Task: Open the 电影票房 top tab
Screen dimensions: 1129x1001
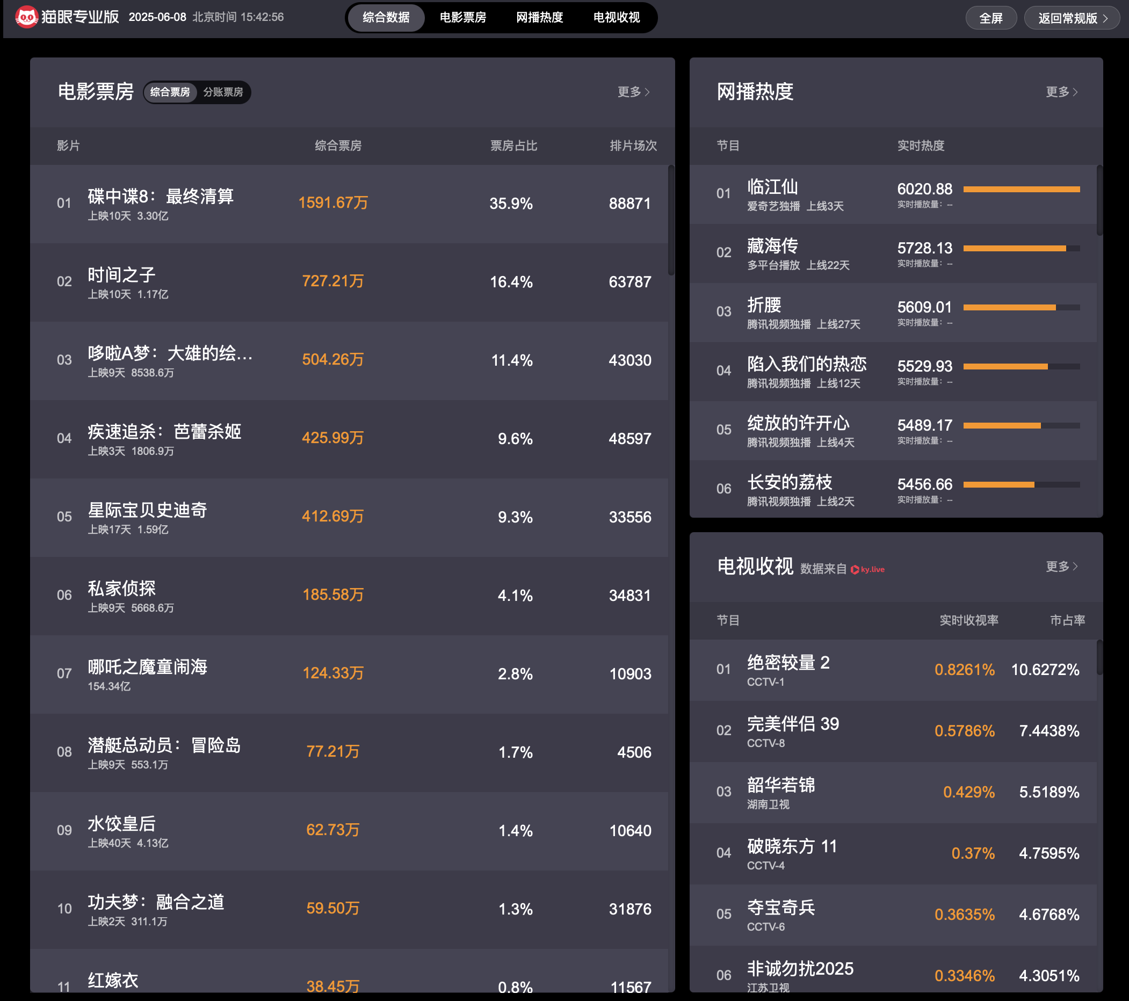Action: coord(462,18)
